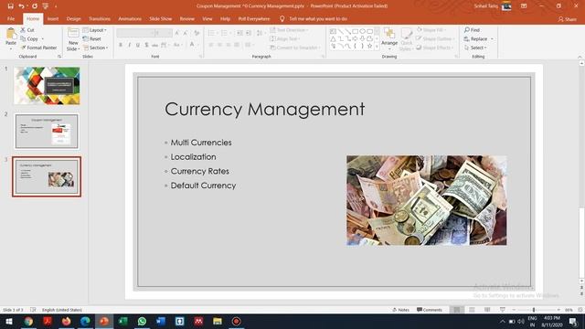This screenshot has width=585, height=329.
Task: Fit slide to current window
Action: point(580,310)
